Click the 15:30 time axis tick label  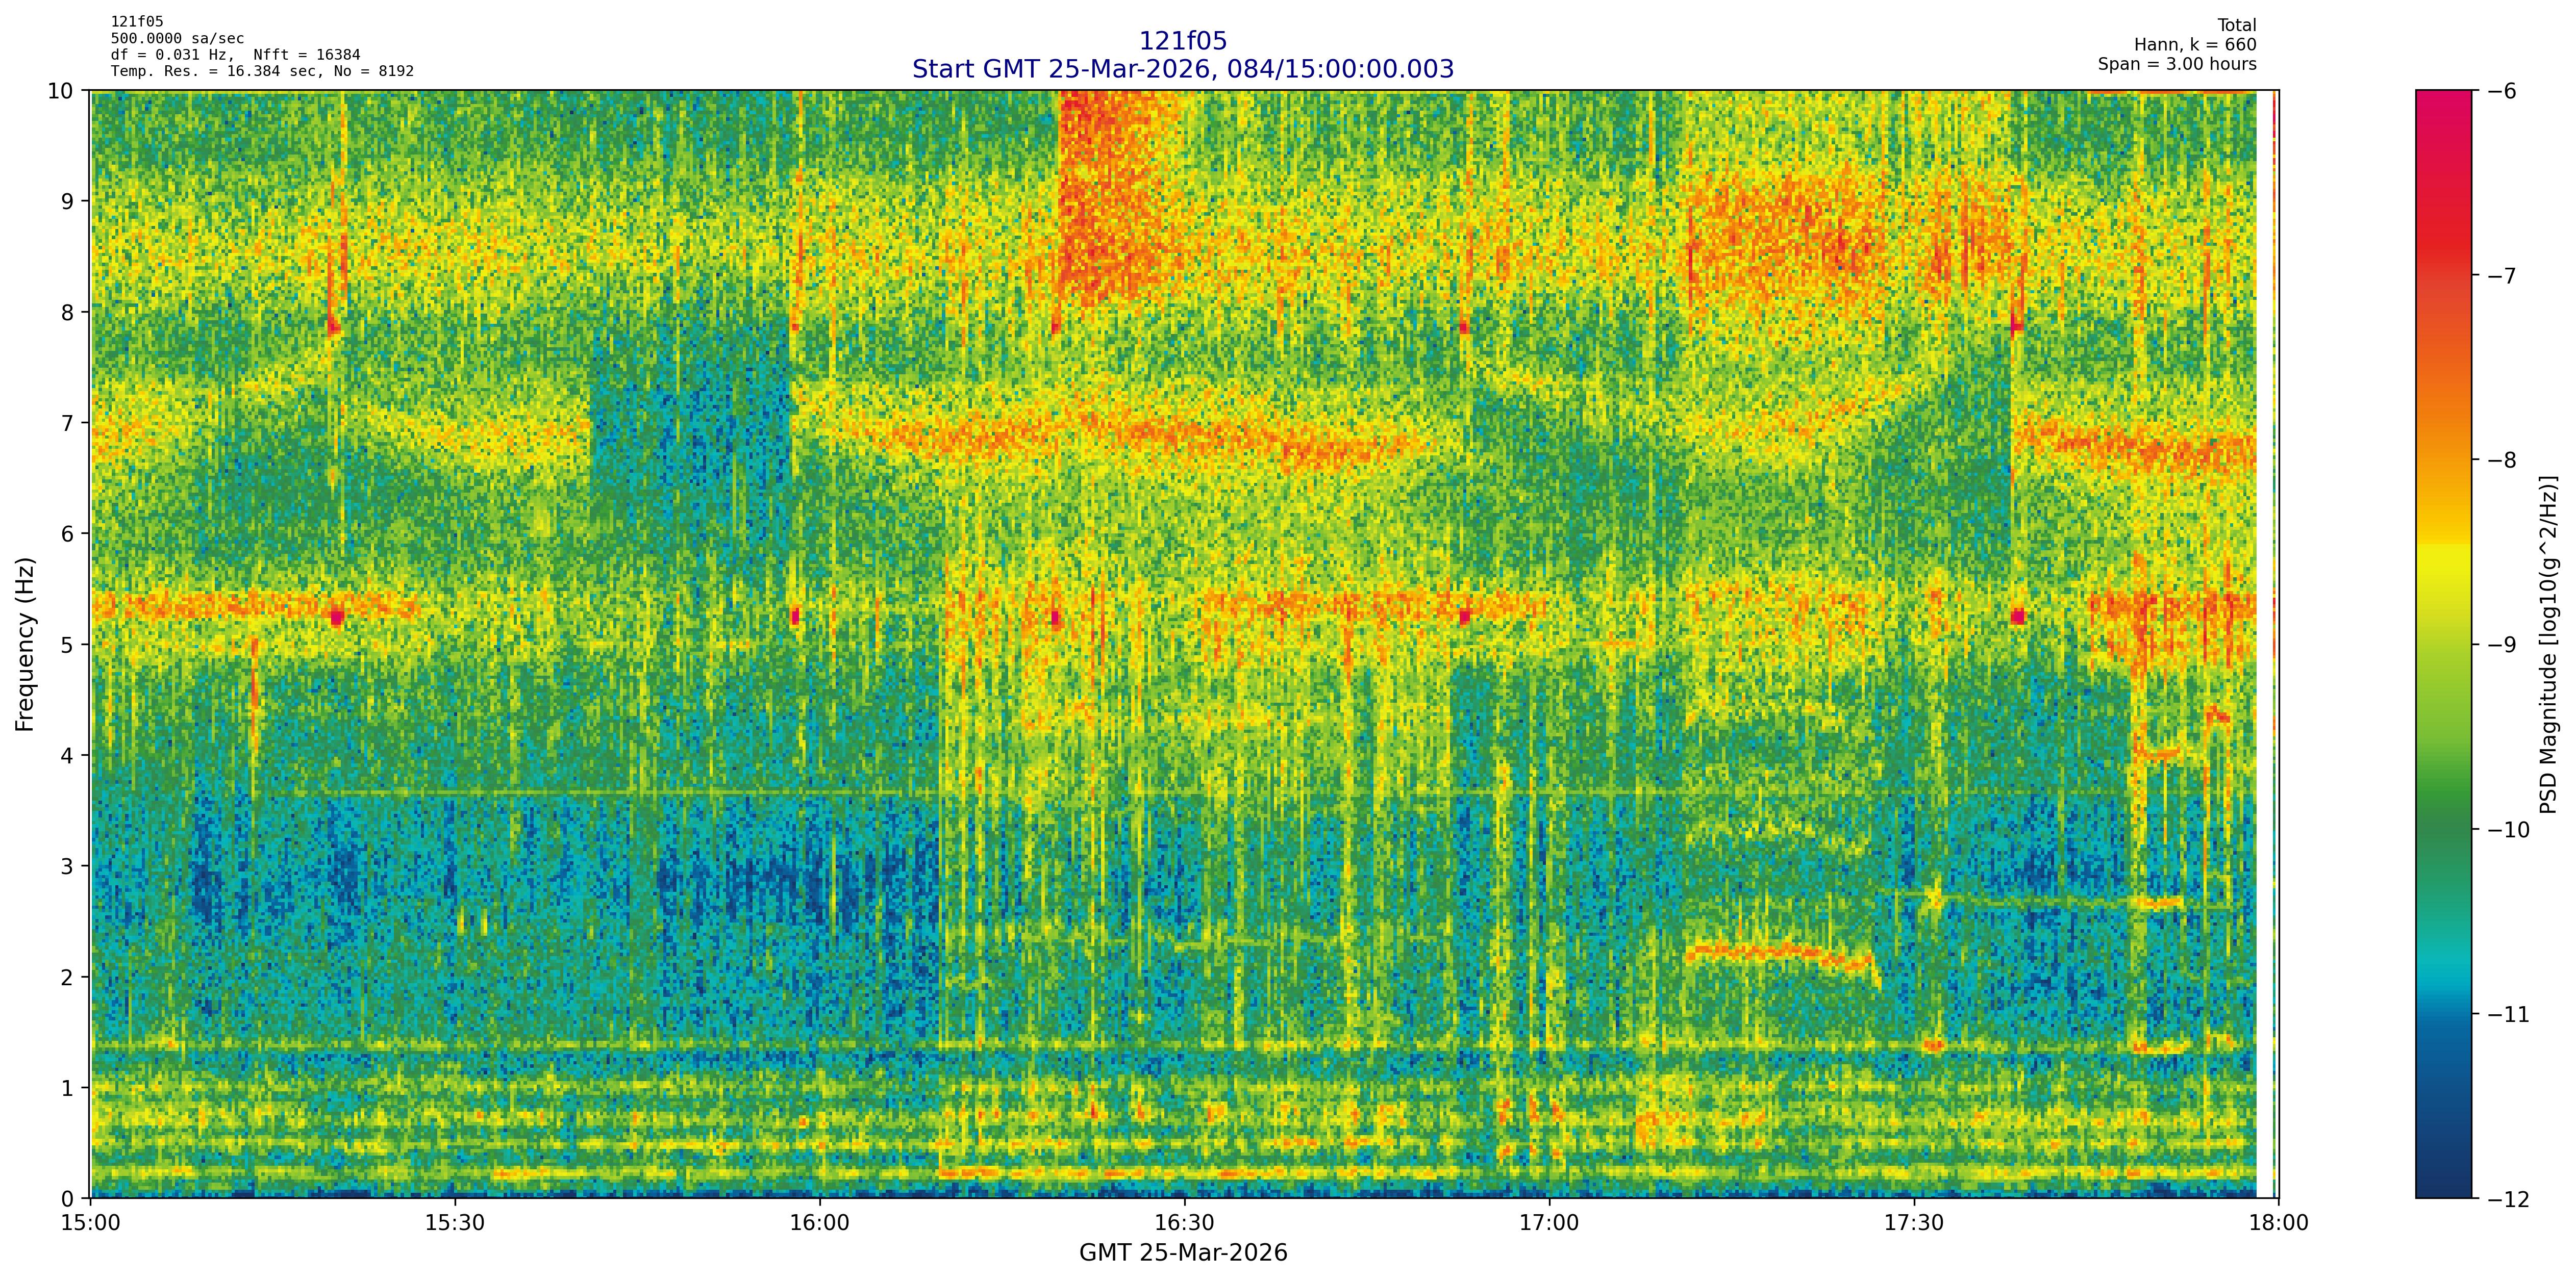click(x=455, y=1223)
